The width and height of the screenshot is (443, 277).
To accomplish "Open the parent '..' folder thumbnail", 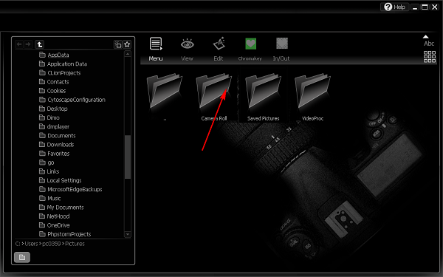I will [165, 97].
